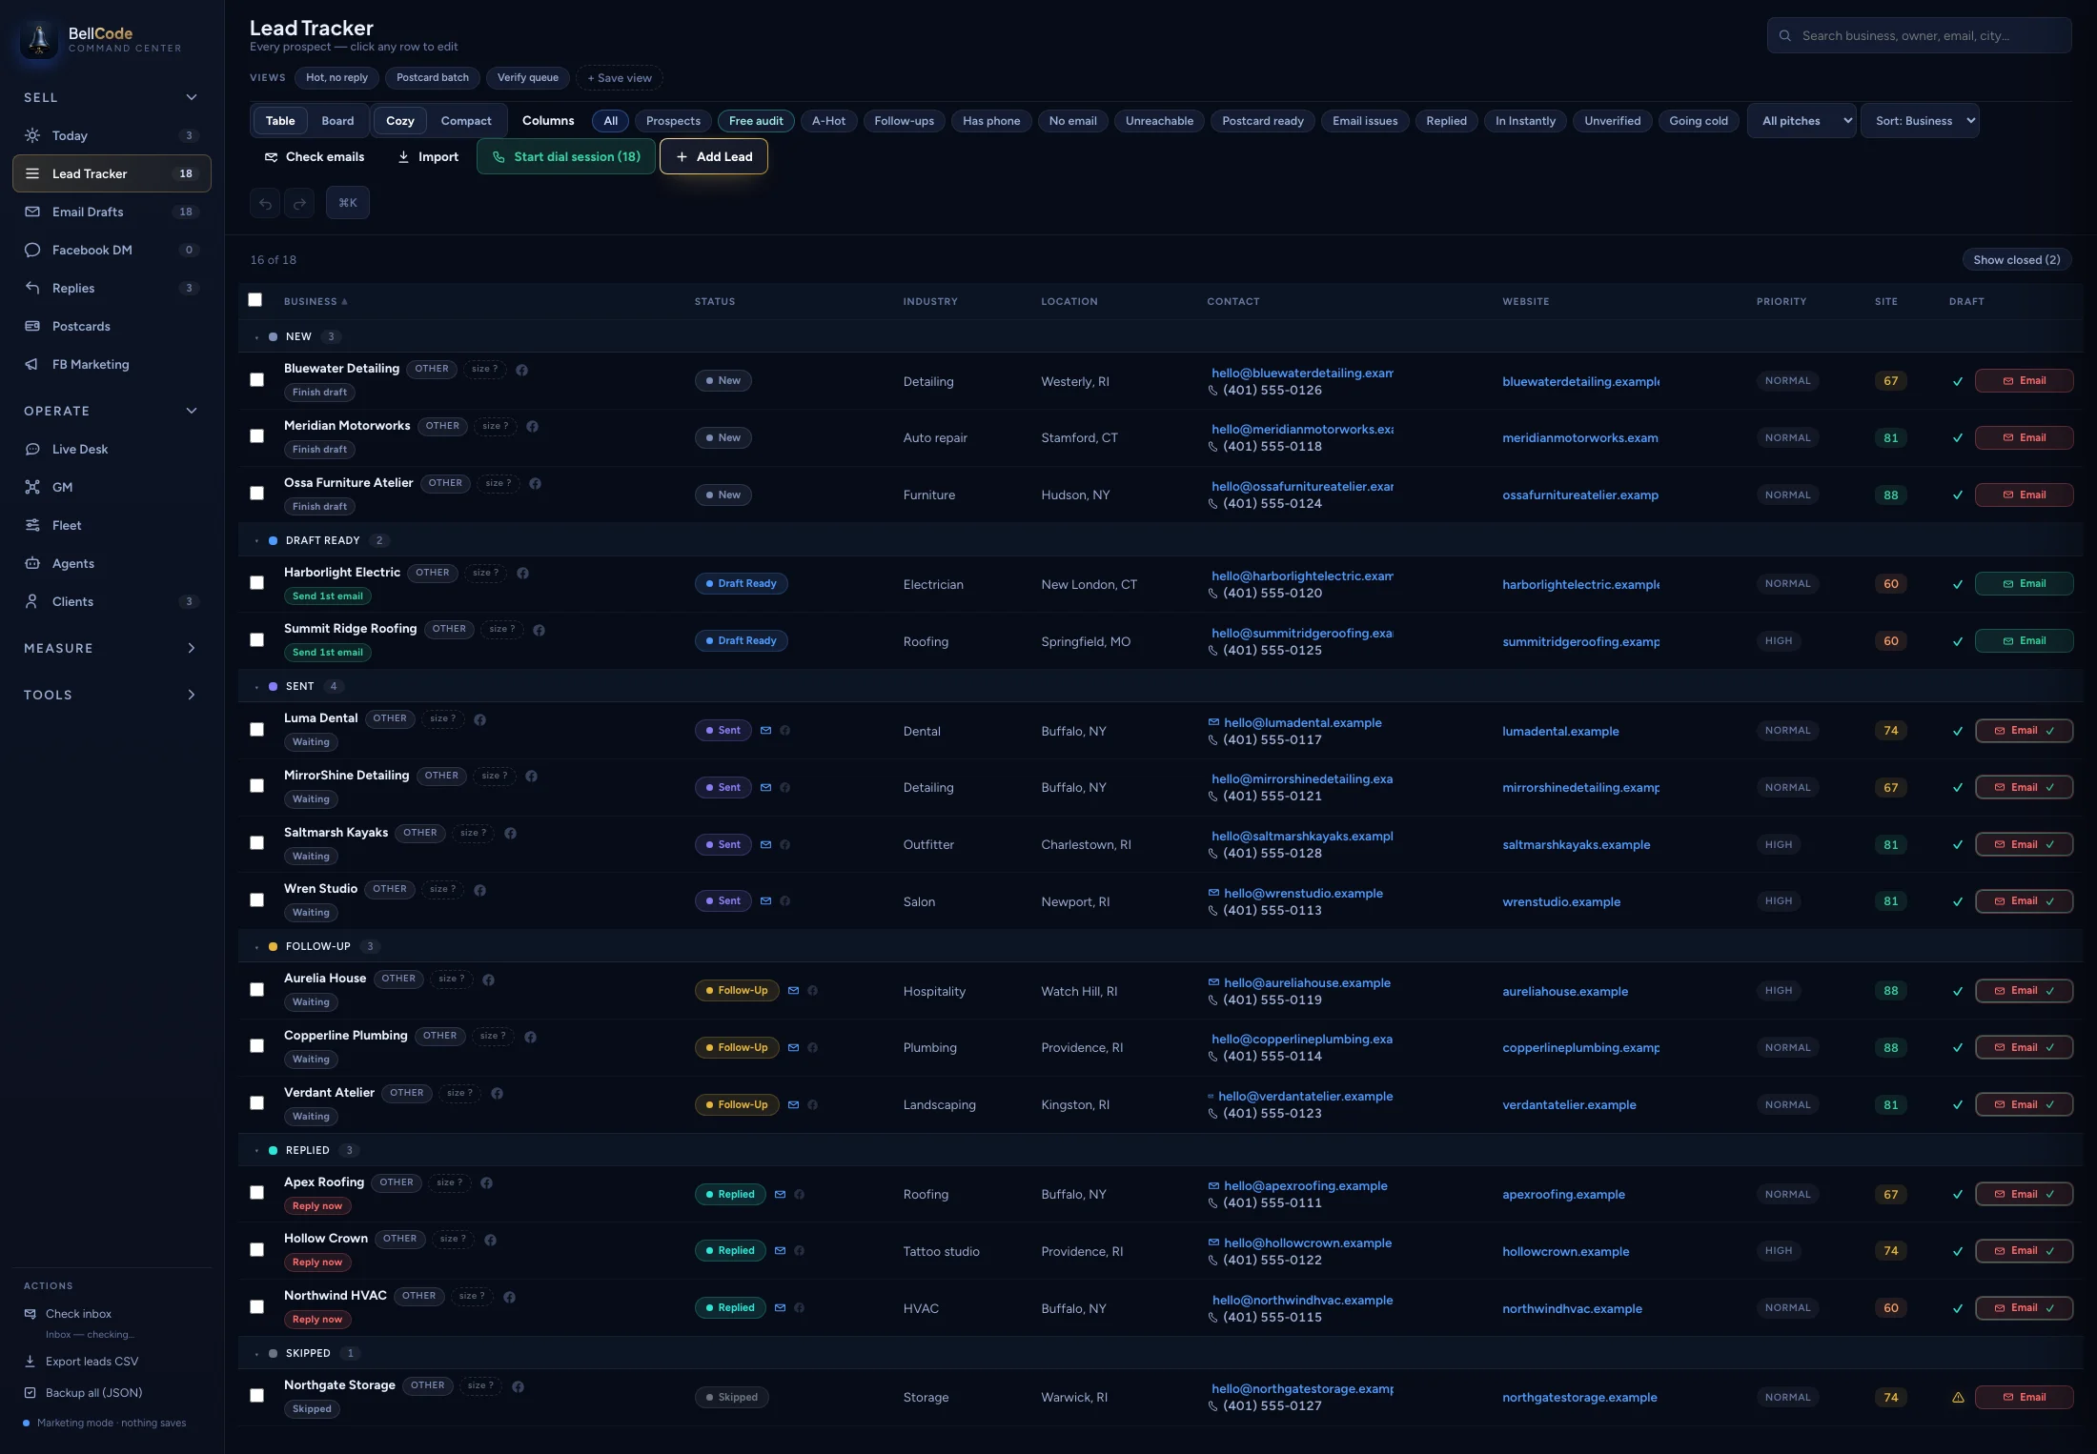Open the ⌘K command palette button
Viewport: 2097px width, 1454px height.
point(348,203)
